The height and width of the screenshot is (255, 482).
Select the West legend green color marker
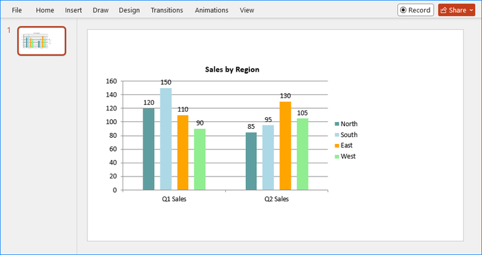pyautogui.click(x=337, y=156)
